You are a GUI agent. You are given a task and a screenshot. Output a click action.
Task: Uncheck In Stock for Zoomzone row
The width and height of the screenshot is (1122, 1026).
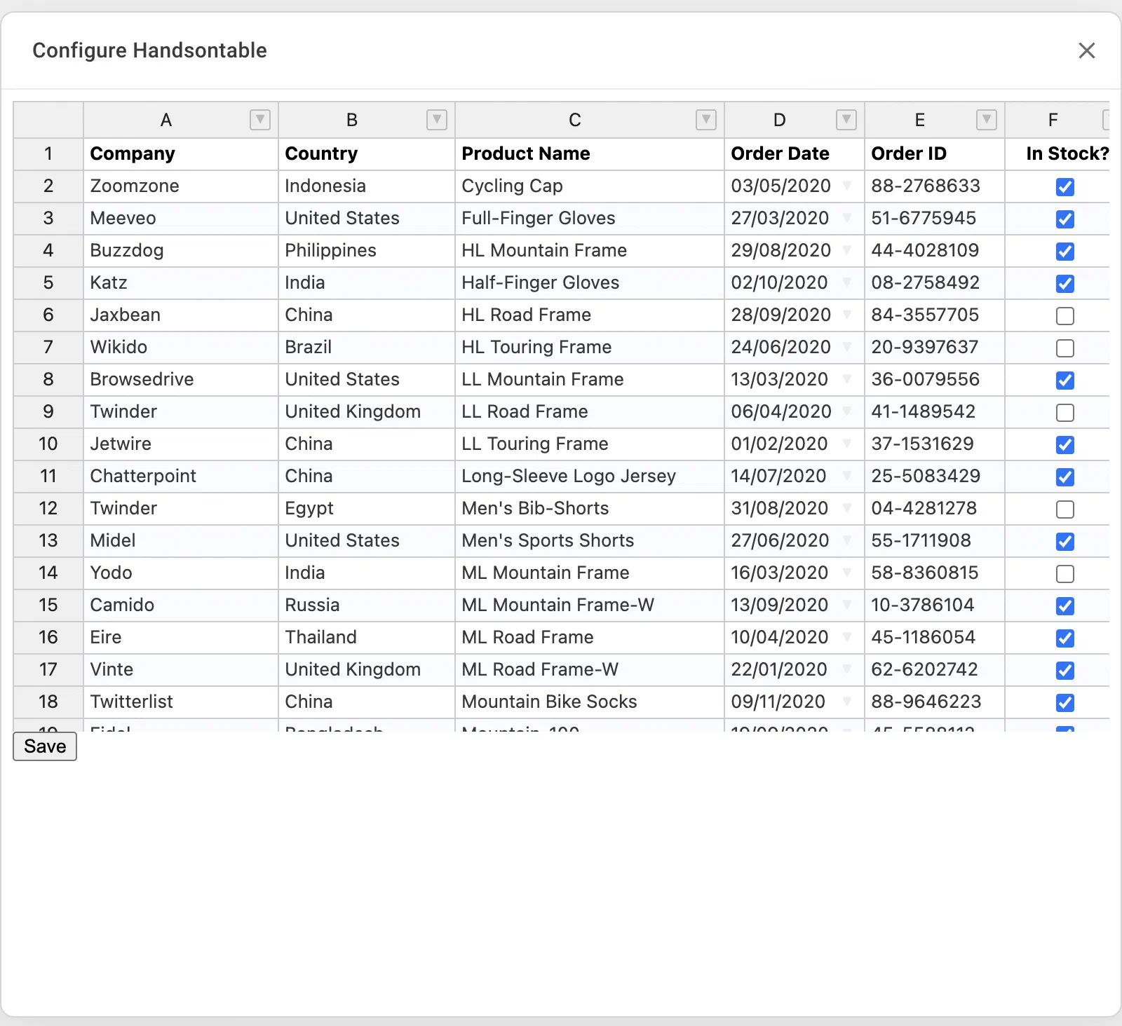click(x=1065, y=187)
